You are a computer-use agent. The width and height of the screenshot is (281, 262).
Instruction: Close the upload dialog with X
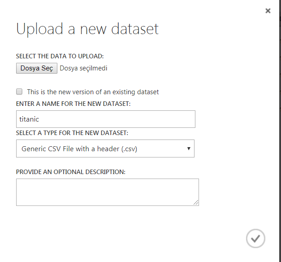pyautogui.click(x=268, y=11)
